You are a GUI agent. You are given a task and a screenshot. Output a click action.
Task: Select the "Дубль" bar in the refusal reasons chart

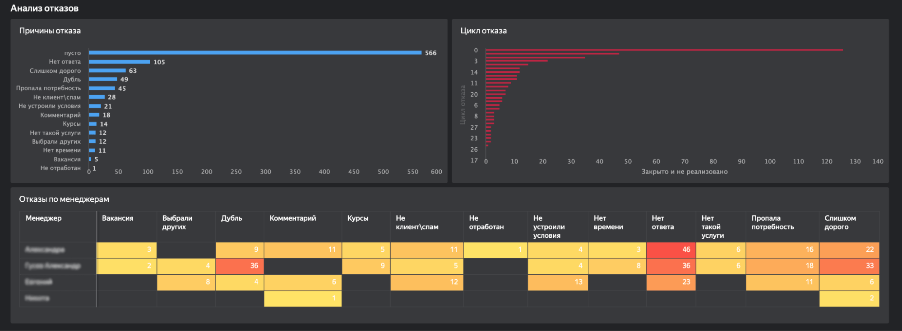pos(103,79)
